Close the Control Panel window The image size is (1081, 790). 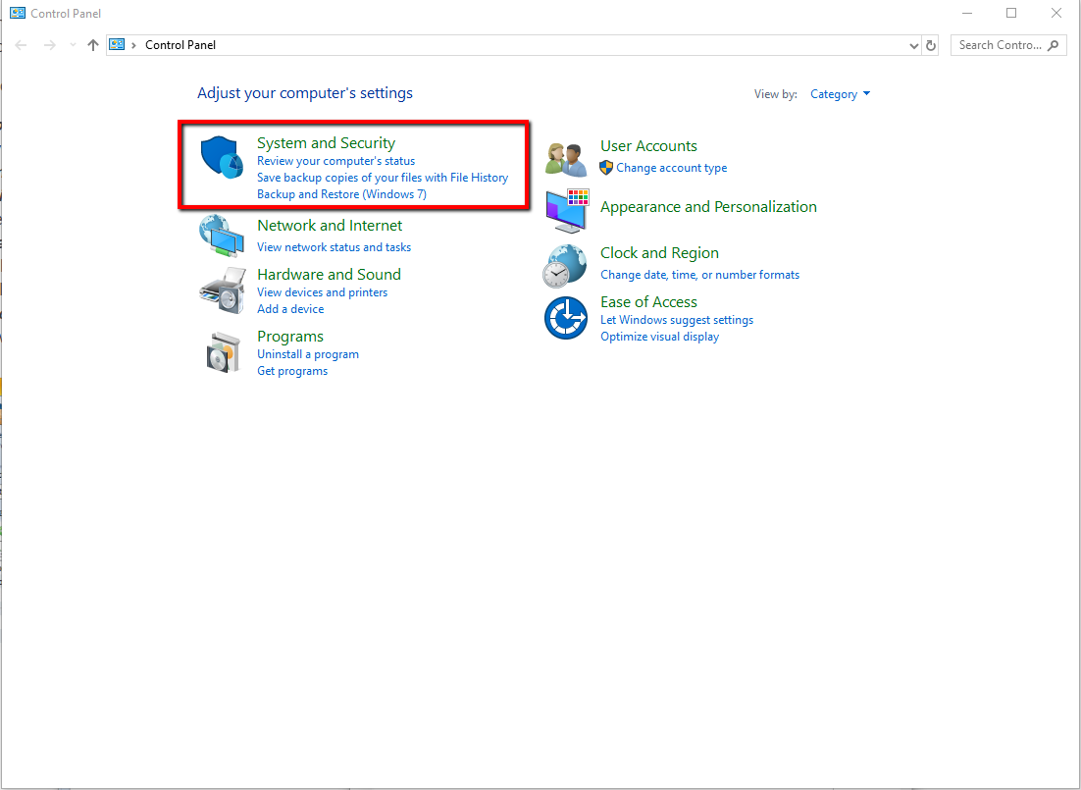click(x=1056, y=13)
